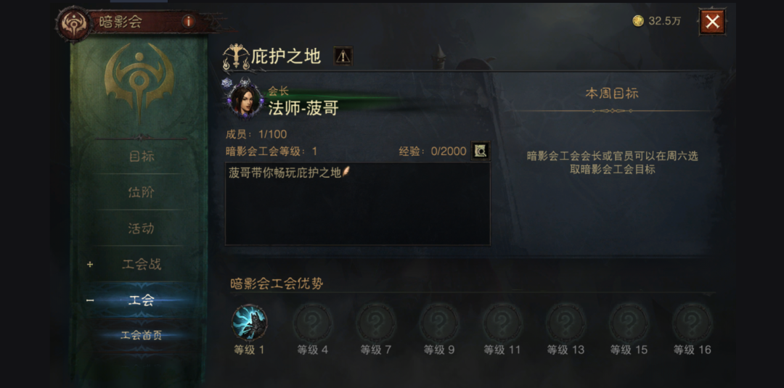Click the experience log icon beside 经验 0/2000
The image size is (784, 388).
(481, 152)
